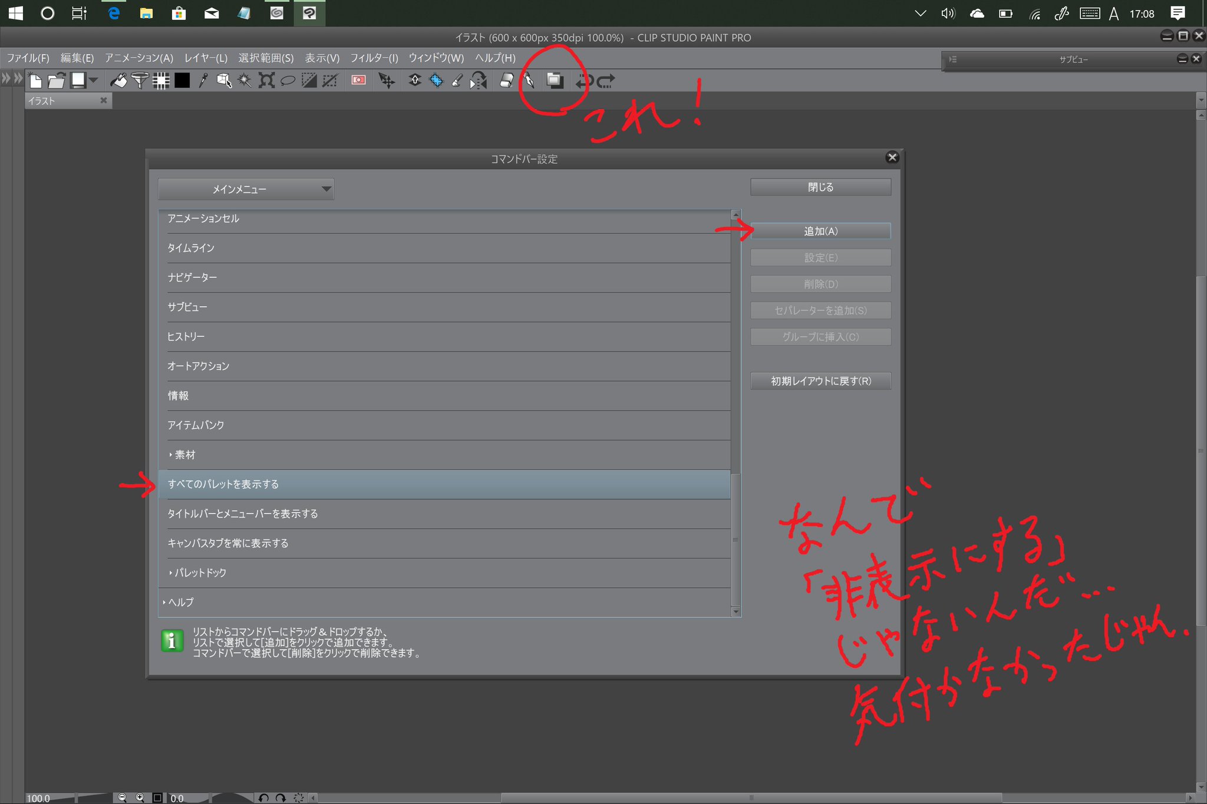Select タイトルバーとメニューバーを表示する row

pyautogui.click(x=444, y=514)
